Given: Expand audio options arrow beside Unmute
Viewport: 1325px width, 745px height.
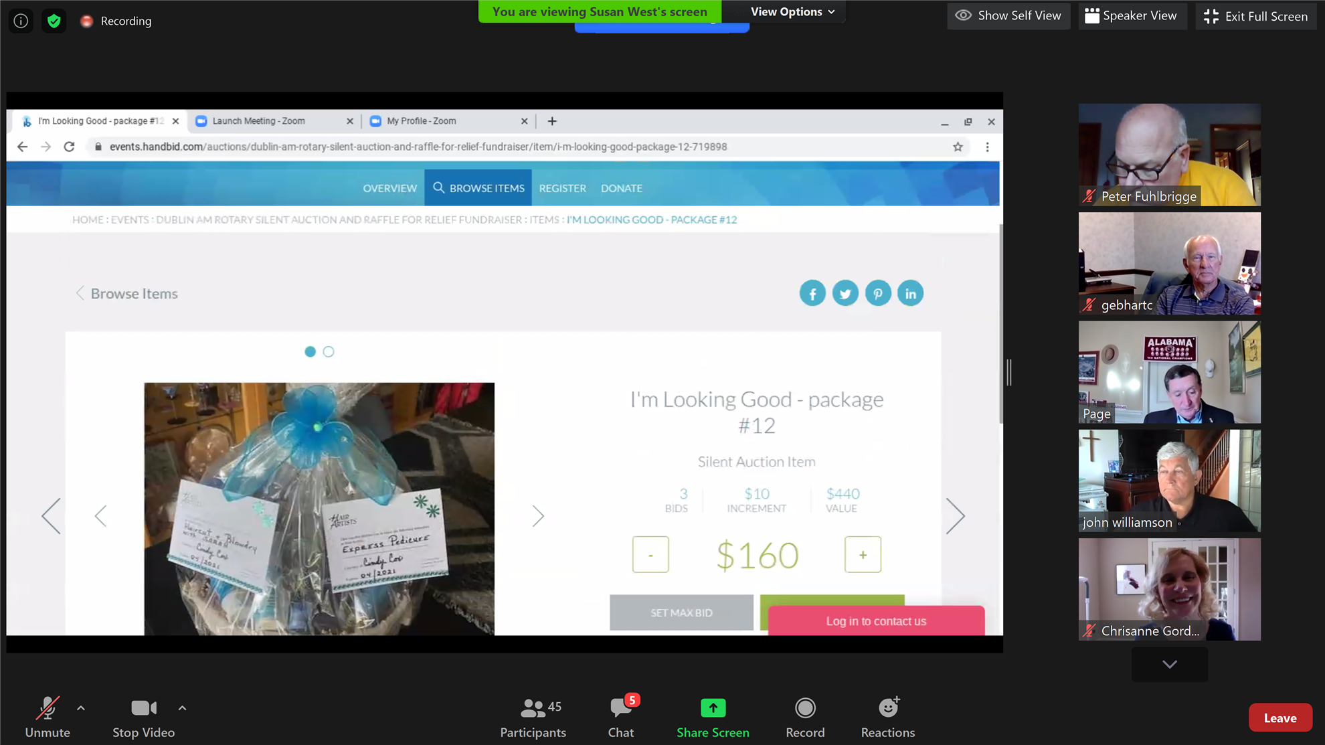Looking at the screenshot, I should tap(81, 708).
